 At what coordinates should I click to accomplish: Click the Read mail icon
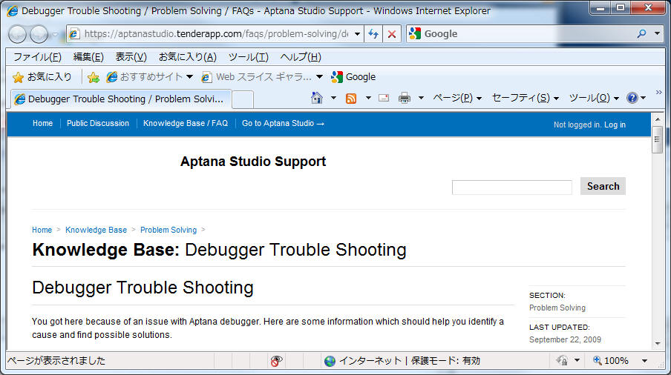click(384, 98)
